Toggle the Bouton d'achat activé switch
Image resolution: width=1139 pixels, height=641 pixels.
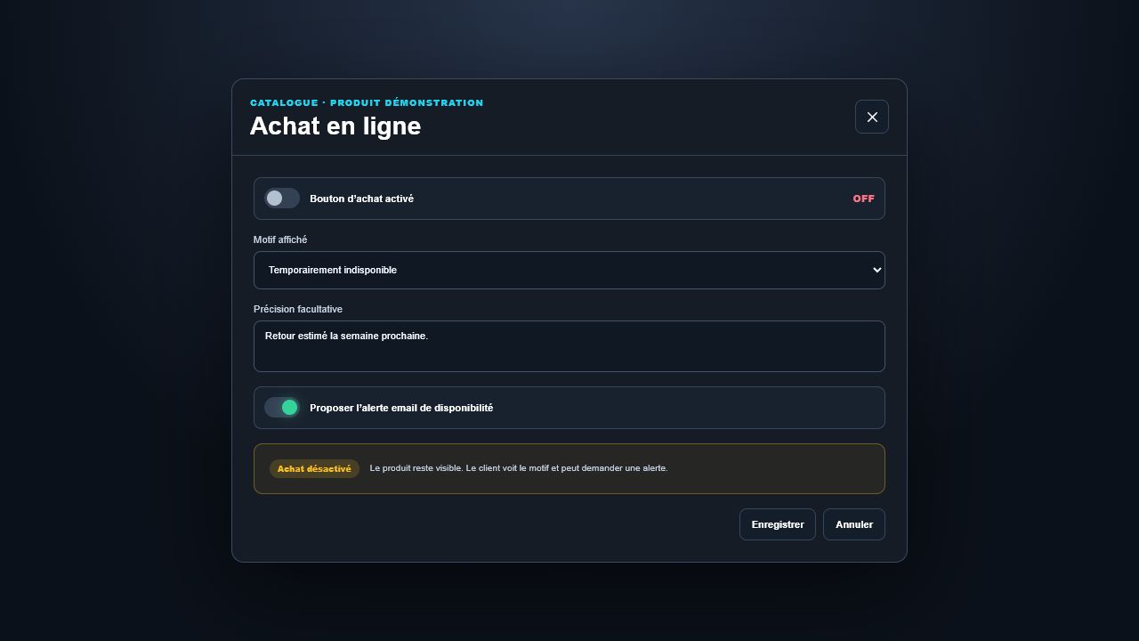(282, 199)
